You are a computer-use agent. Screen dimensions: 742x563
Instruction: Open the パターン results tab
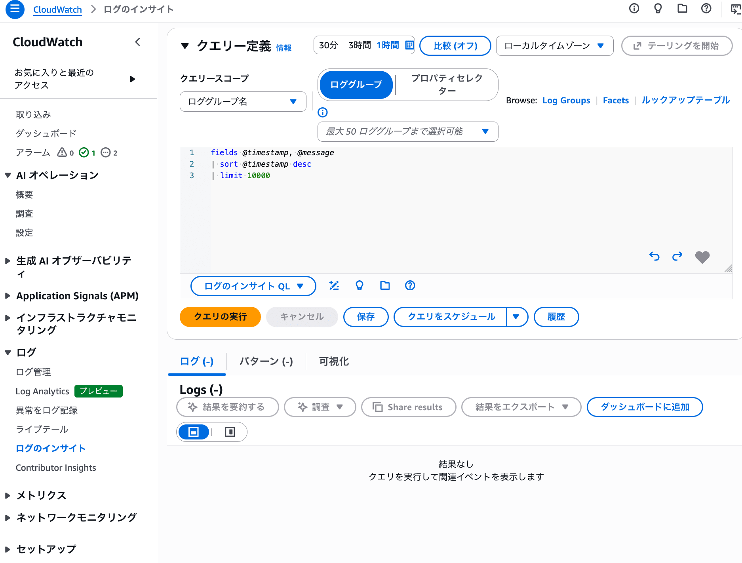(x=266, y=361)
